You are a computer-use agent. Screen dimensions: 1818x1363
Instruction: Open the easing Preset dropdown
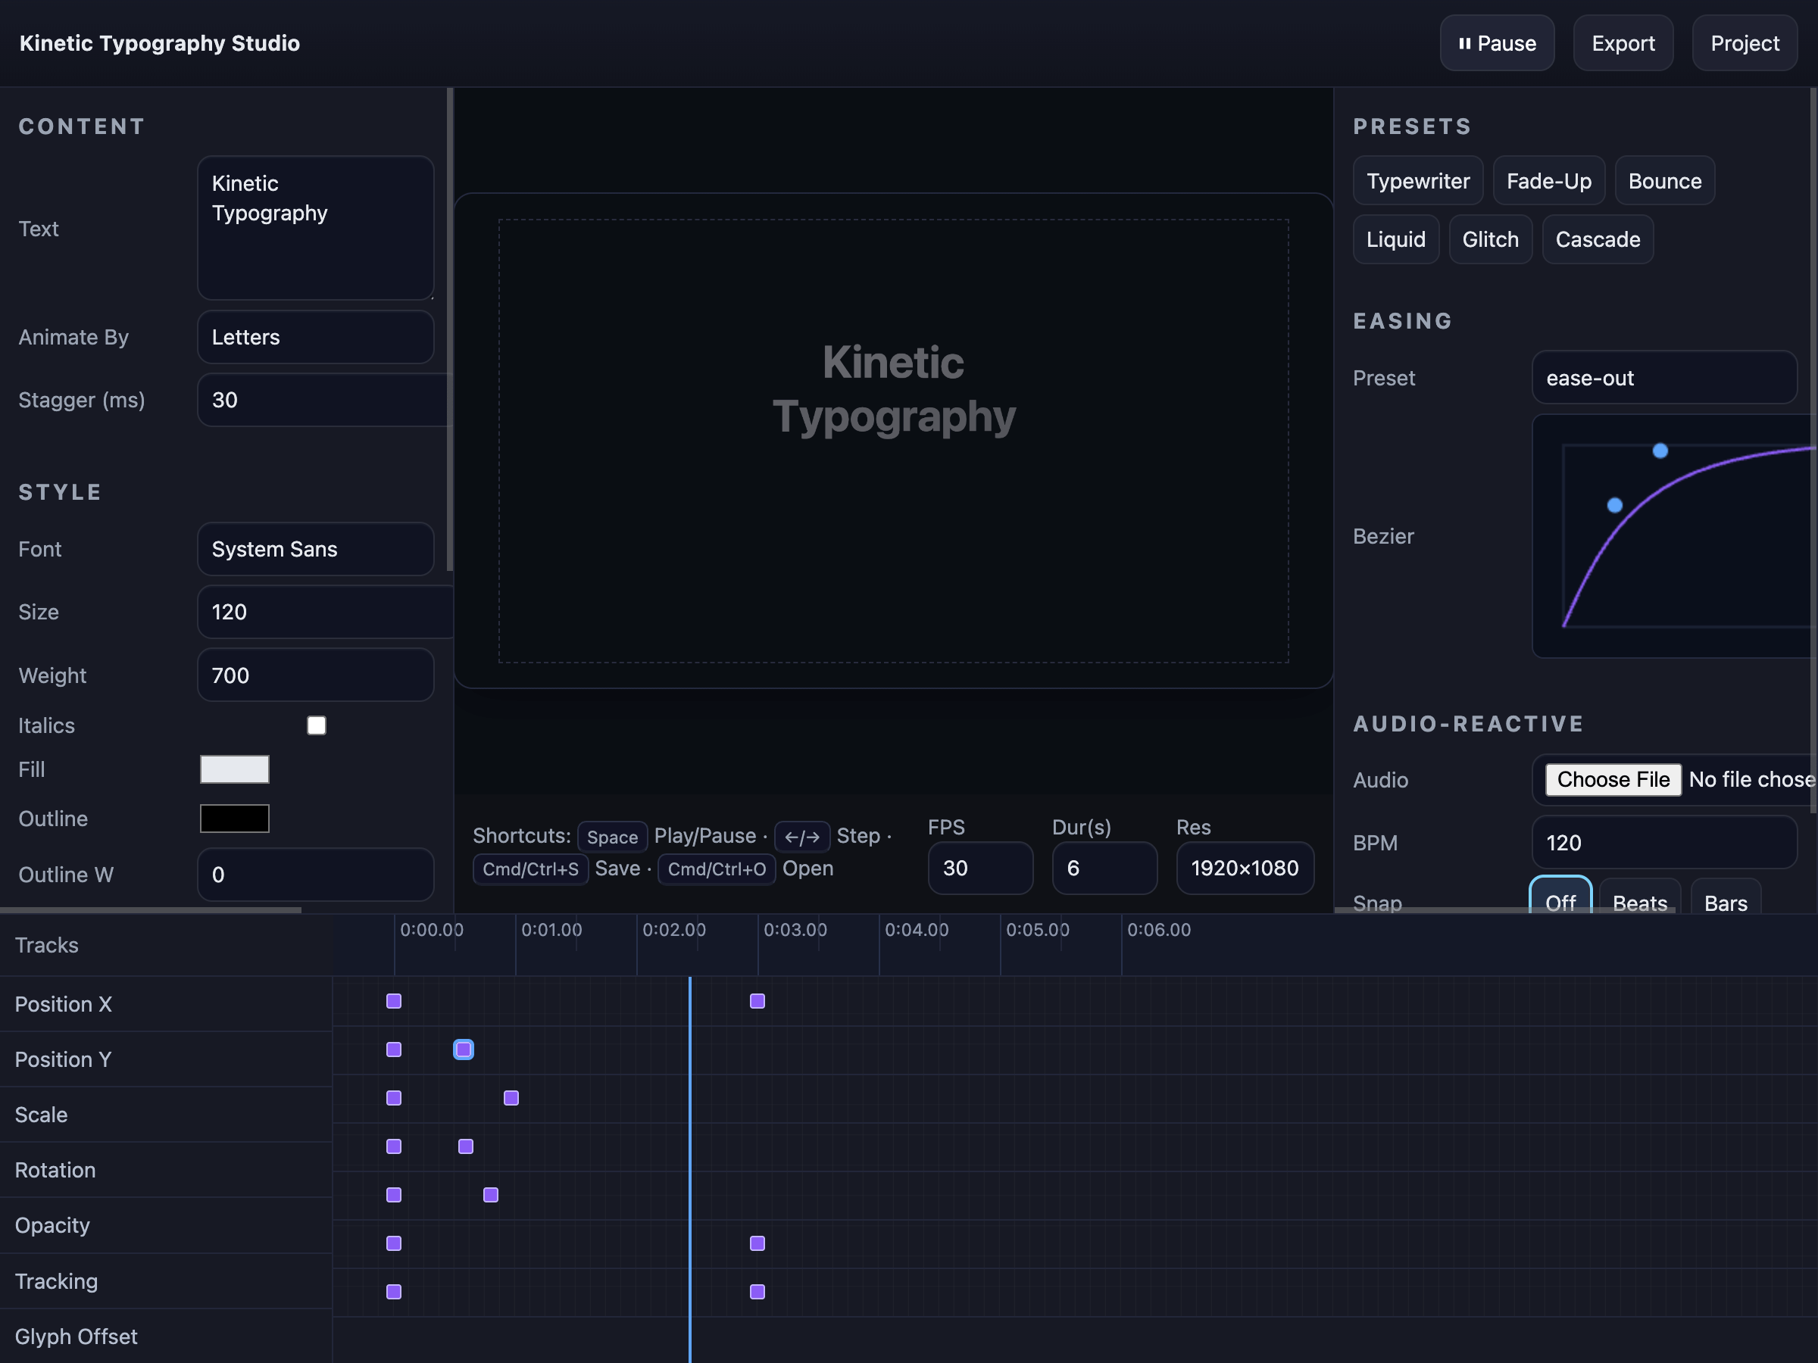tap(1663, 378)
